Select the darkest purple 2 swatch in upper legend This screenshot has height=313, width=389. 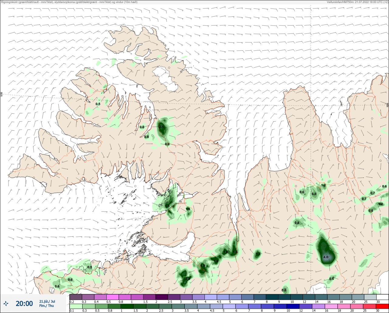161,297
